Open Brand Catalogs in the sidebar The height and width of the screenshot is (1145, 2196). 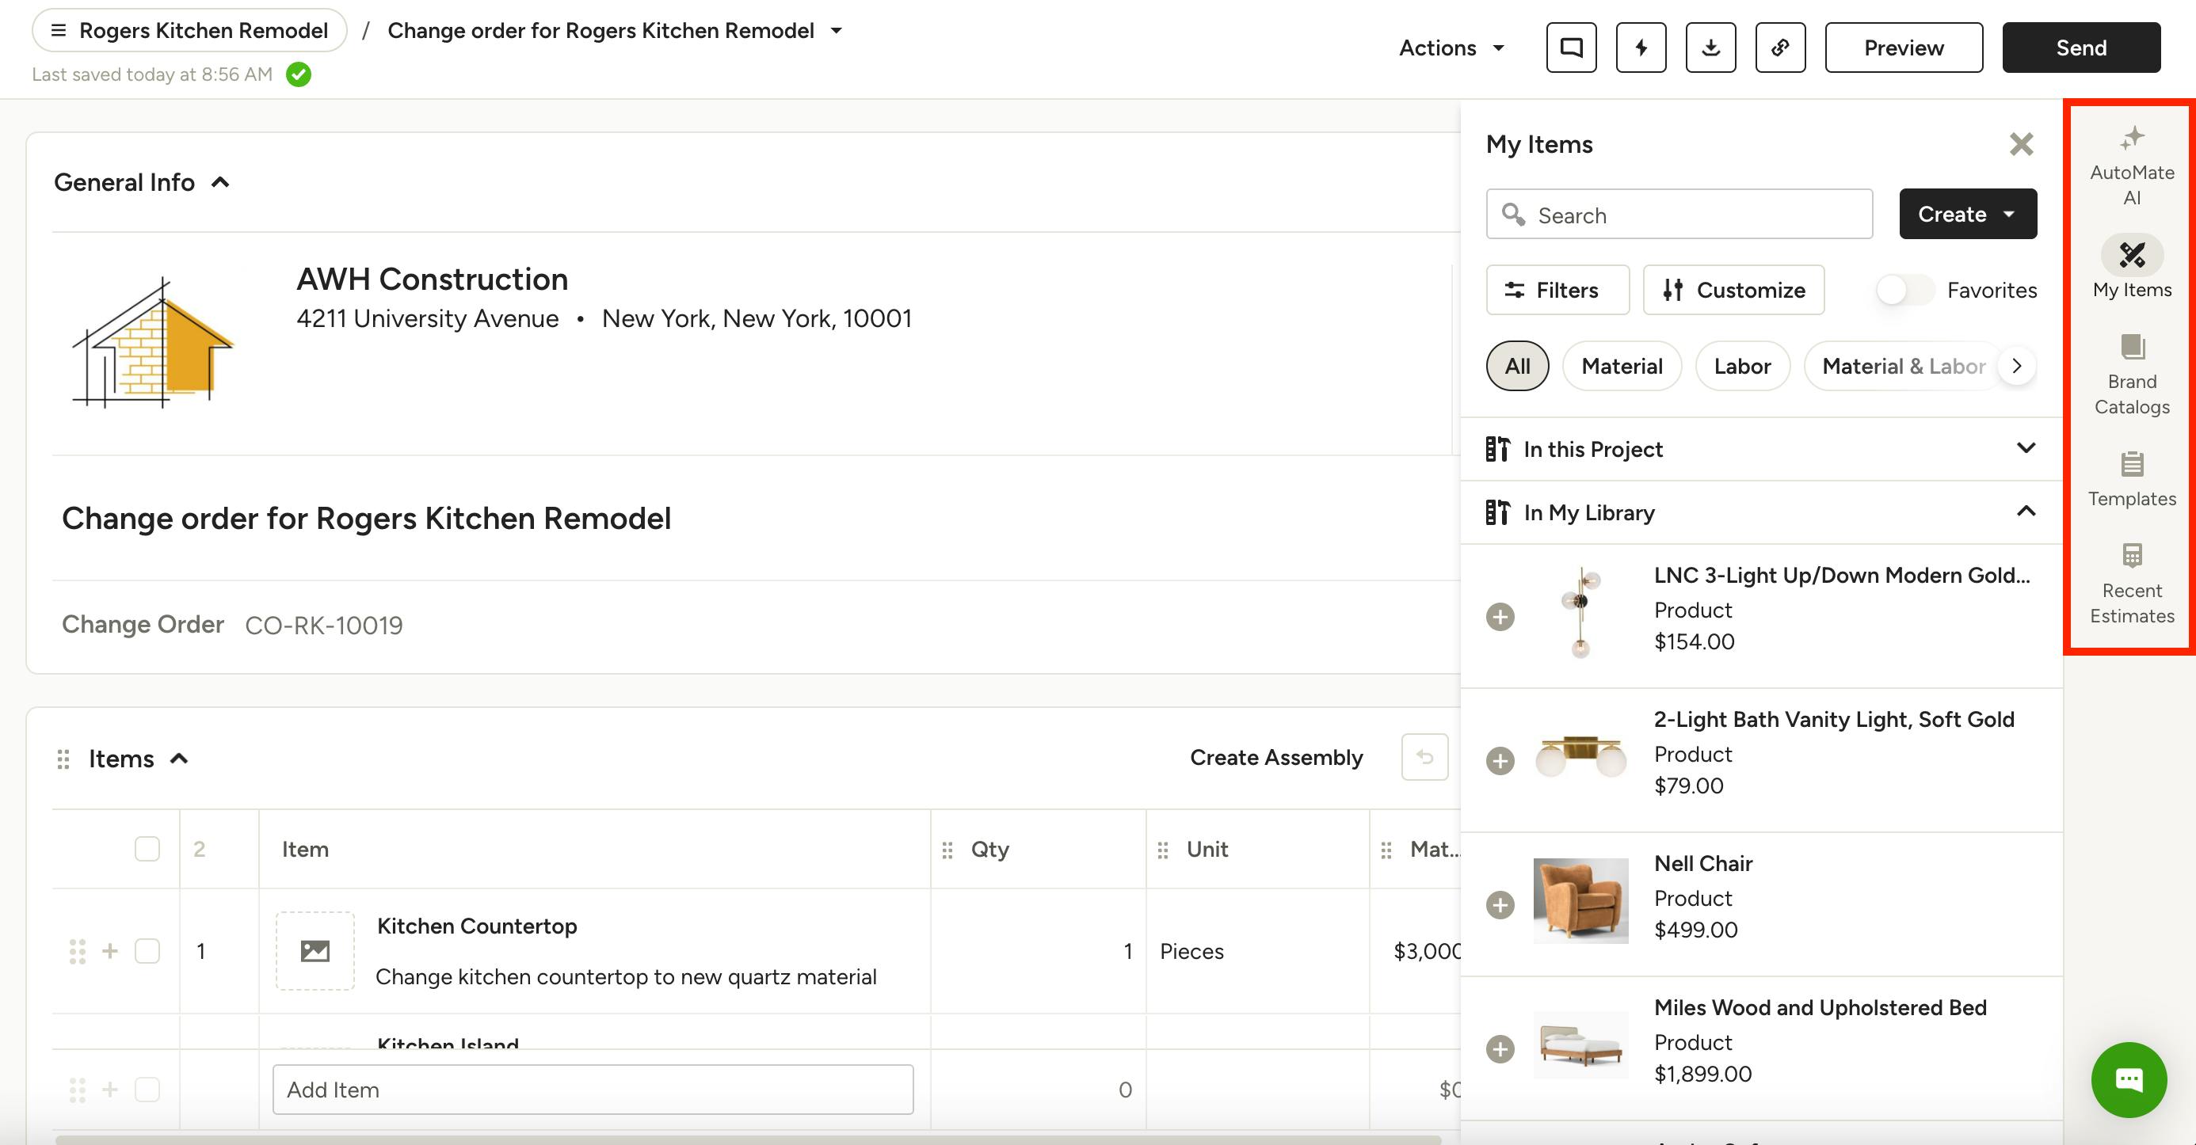tap(2131, 375)
